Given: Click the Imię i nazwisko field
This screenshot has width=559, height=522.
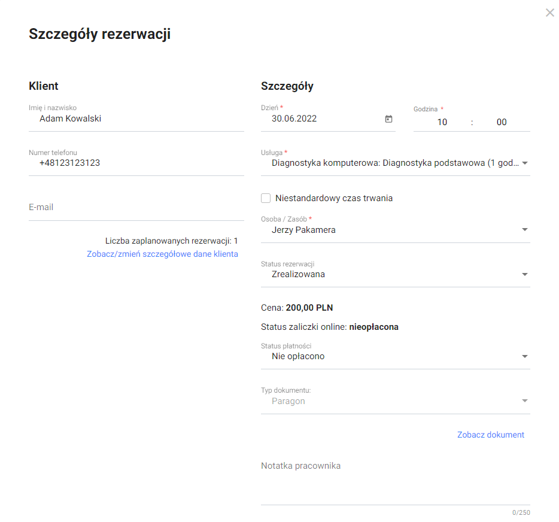Looking at the screenshot, I should (x=136, y=119).
